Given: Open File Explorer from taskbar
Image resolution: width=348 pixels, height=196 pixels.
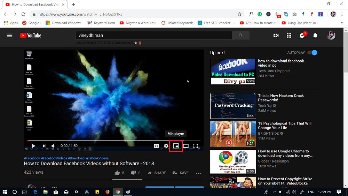Looking at the screenshot, I should coord(45,192).
